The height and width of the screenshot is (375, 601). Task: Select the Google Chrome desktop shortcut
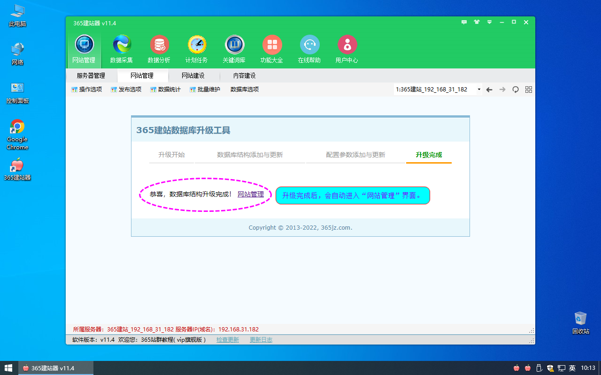coord(17,135)
